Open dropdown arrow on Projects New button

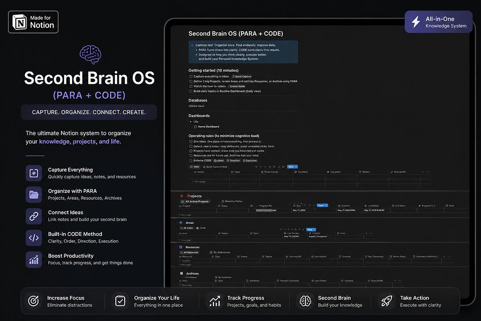tap(326, 205)
